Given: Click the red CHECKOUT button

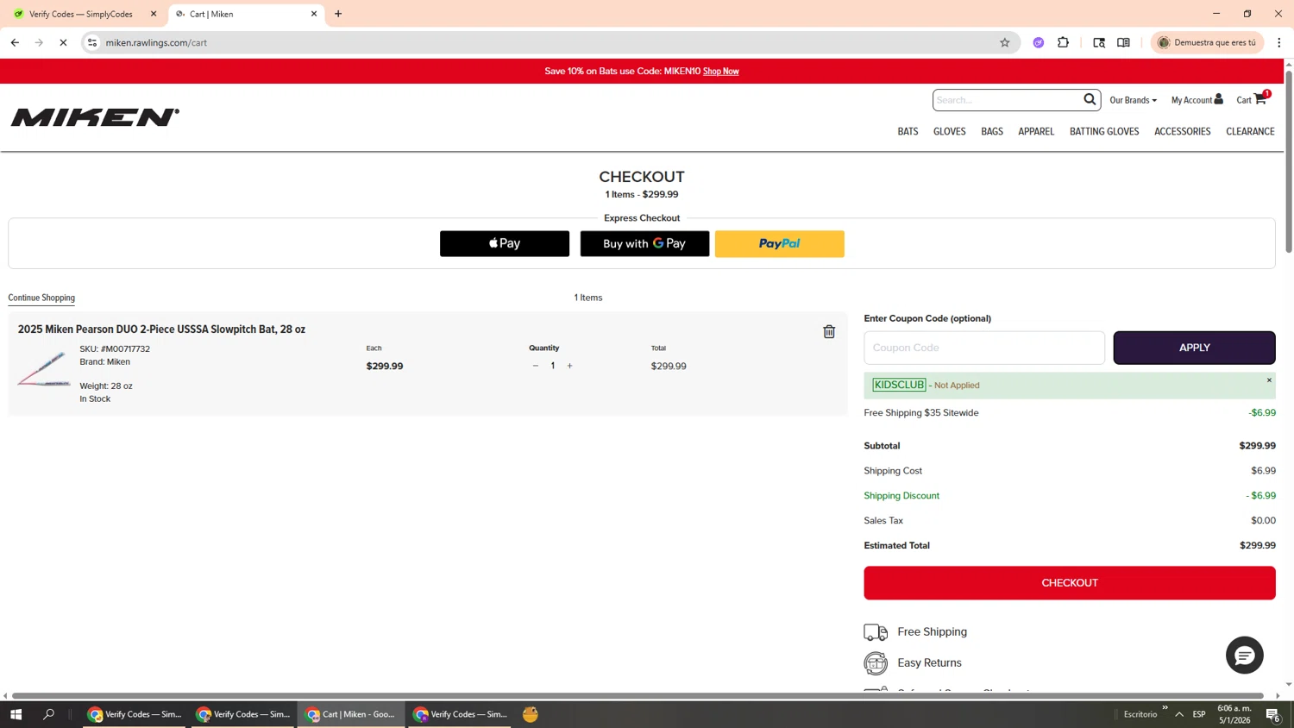Looking at the screenshot, I should (1070, 583).
